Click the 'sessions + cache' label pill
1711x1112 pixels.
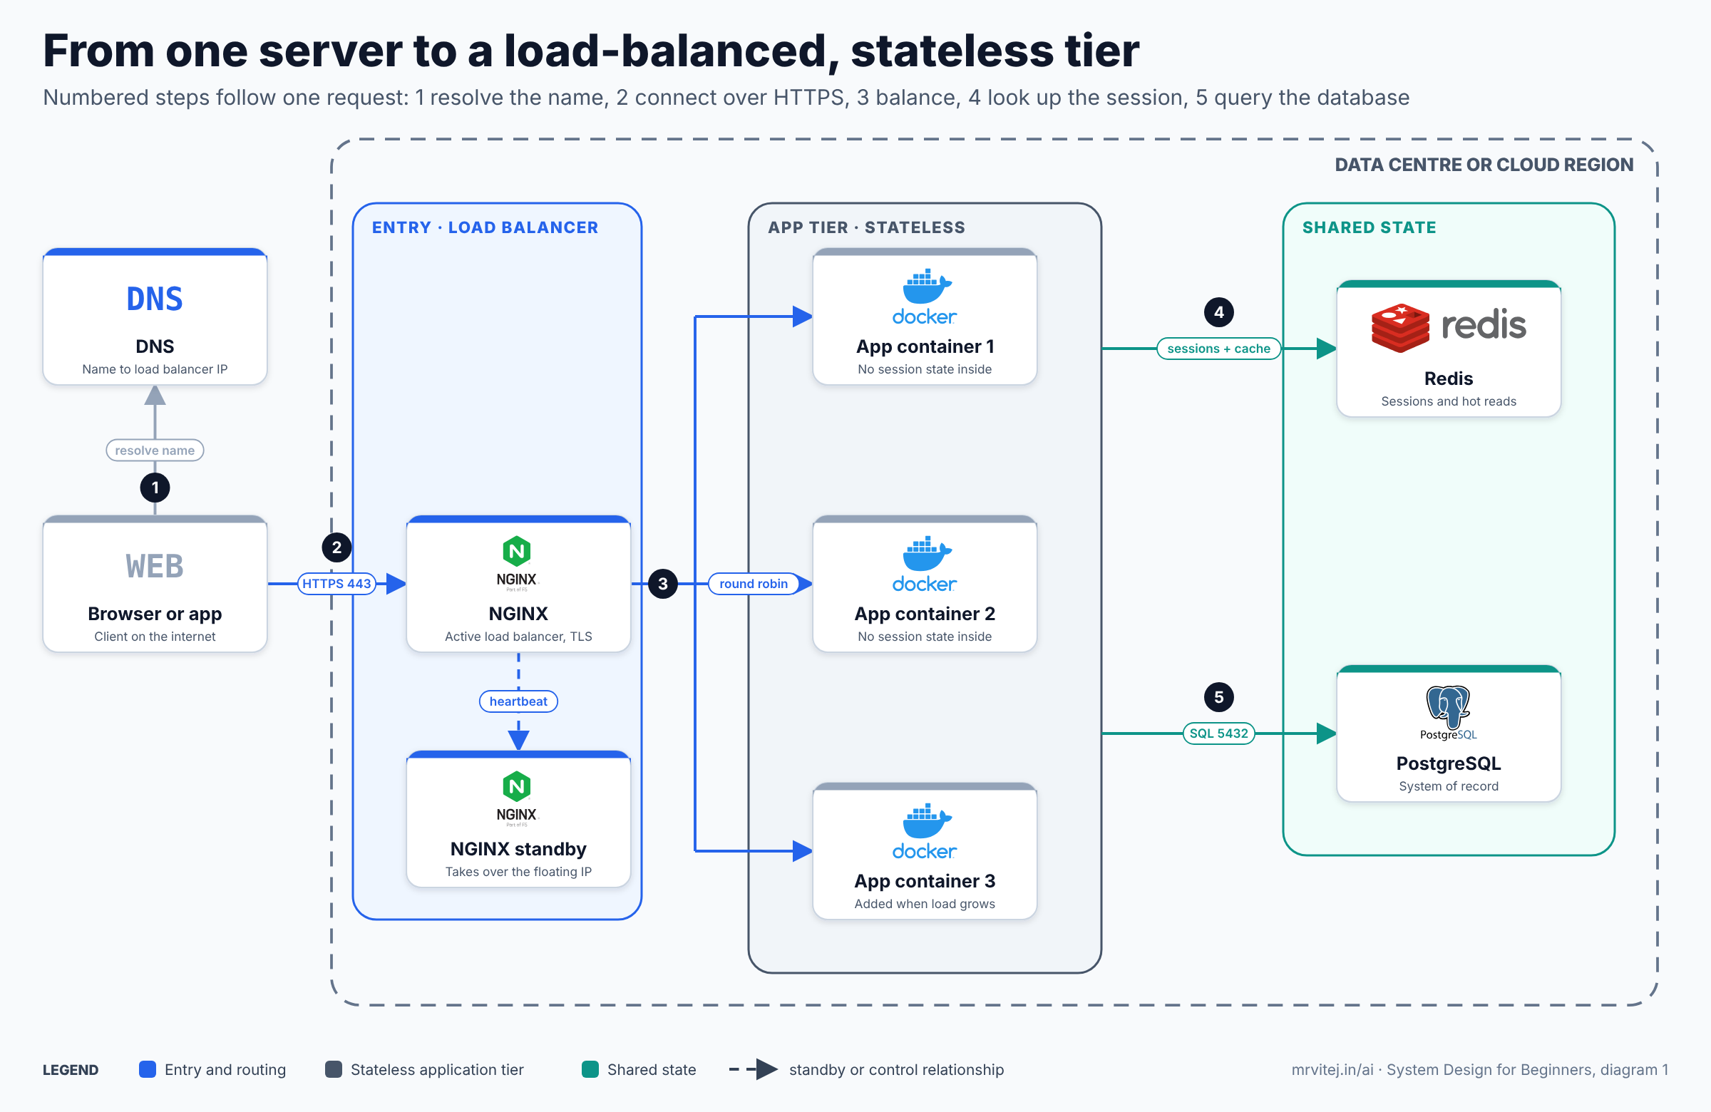[1218, 348]
